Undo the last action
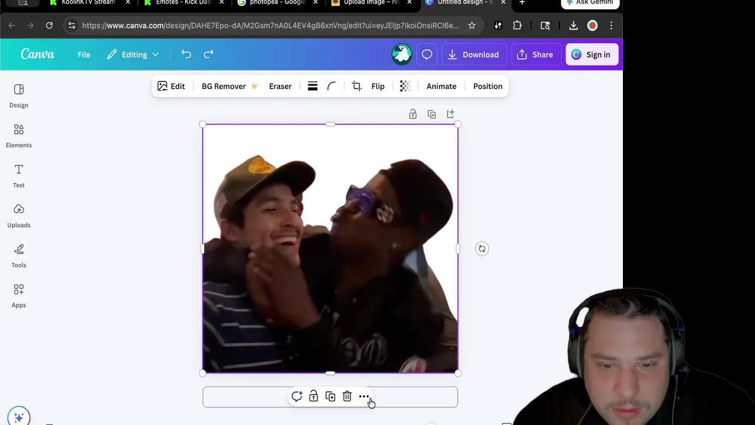Viewport: 755px width, 425px height. (x=186, y=54)
